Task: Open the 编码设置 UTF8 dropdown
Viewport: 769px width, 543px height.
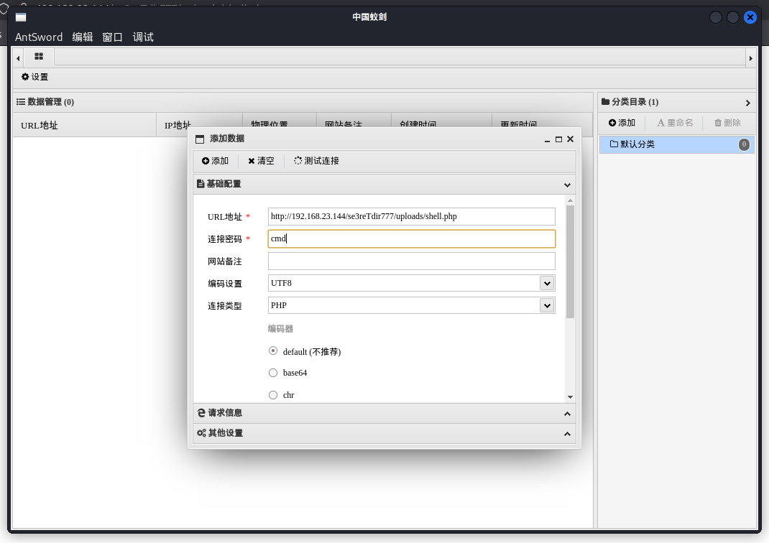Action: click(547, 284)
